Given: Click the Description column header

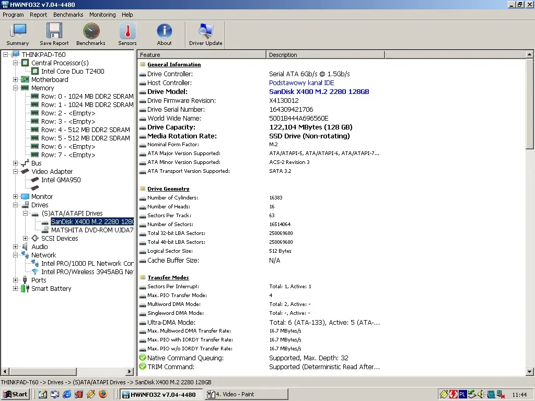Looking at the screenshot, I should [325, 54].
